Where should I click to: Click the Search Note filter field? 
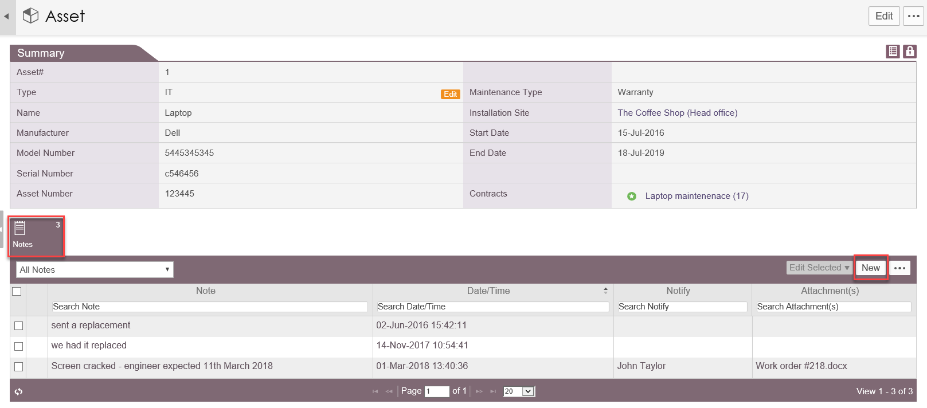pyautogui.click(x=210, y=307)
